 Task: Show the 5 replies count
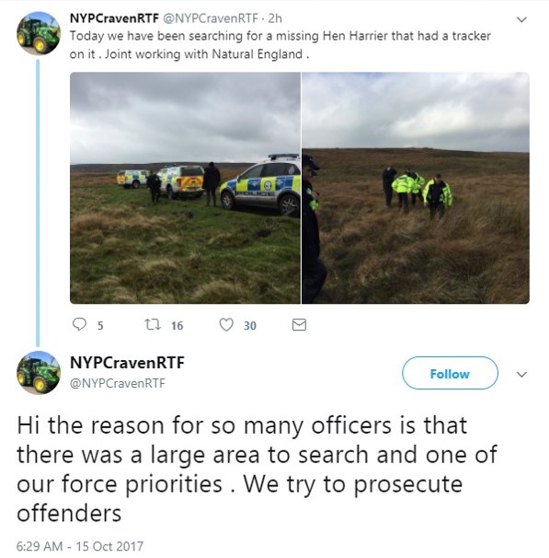coord(100,326)
